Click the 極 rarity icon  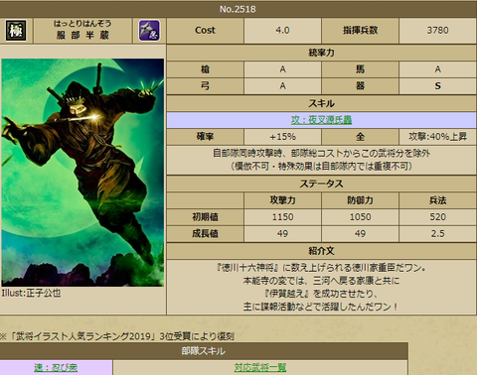click(x=16, y=31)
